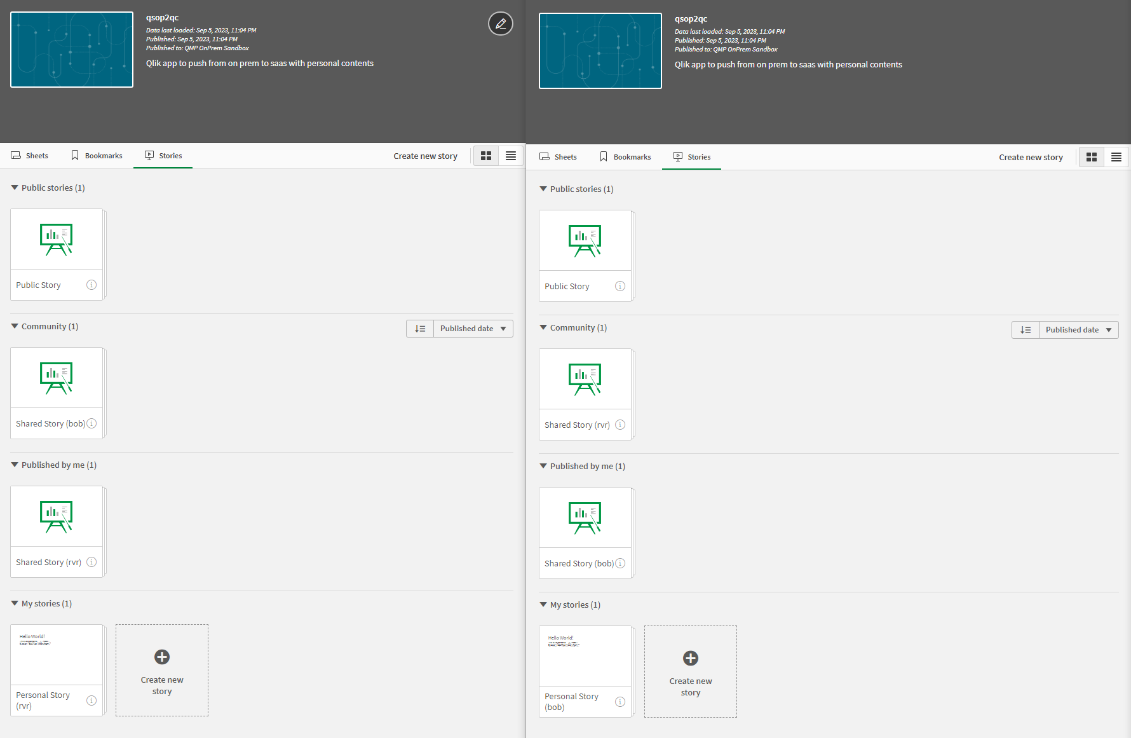The height and width of the screenshot is (738, 1131).
Task: Collapse My stories section in right window
Action: pos(543,605)
